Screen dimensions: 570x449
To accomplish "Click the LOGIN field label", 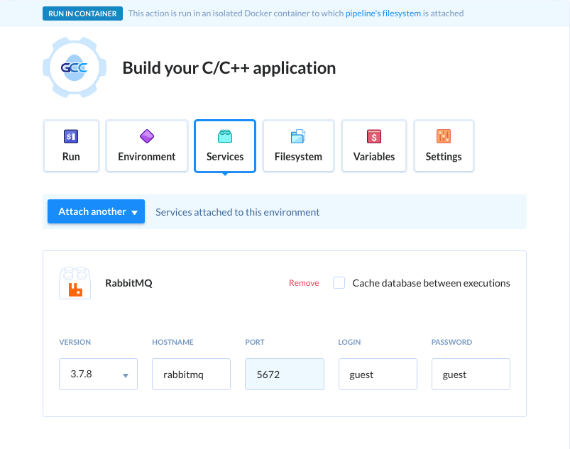I will click(349, 342).
